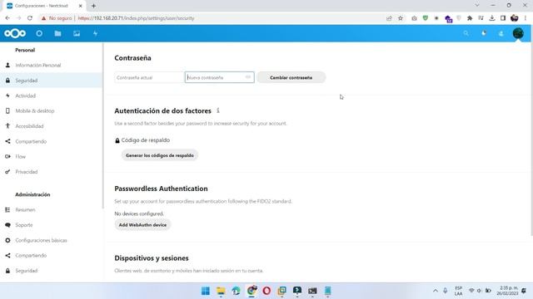Click Cambiar contraseña button
Image resolution: width=533 pixels, height=299 pixels.
(291, 77)
